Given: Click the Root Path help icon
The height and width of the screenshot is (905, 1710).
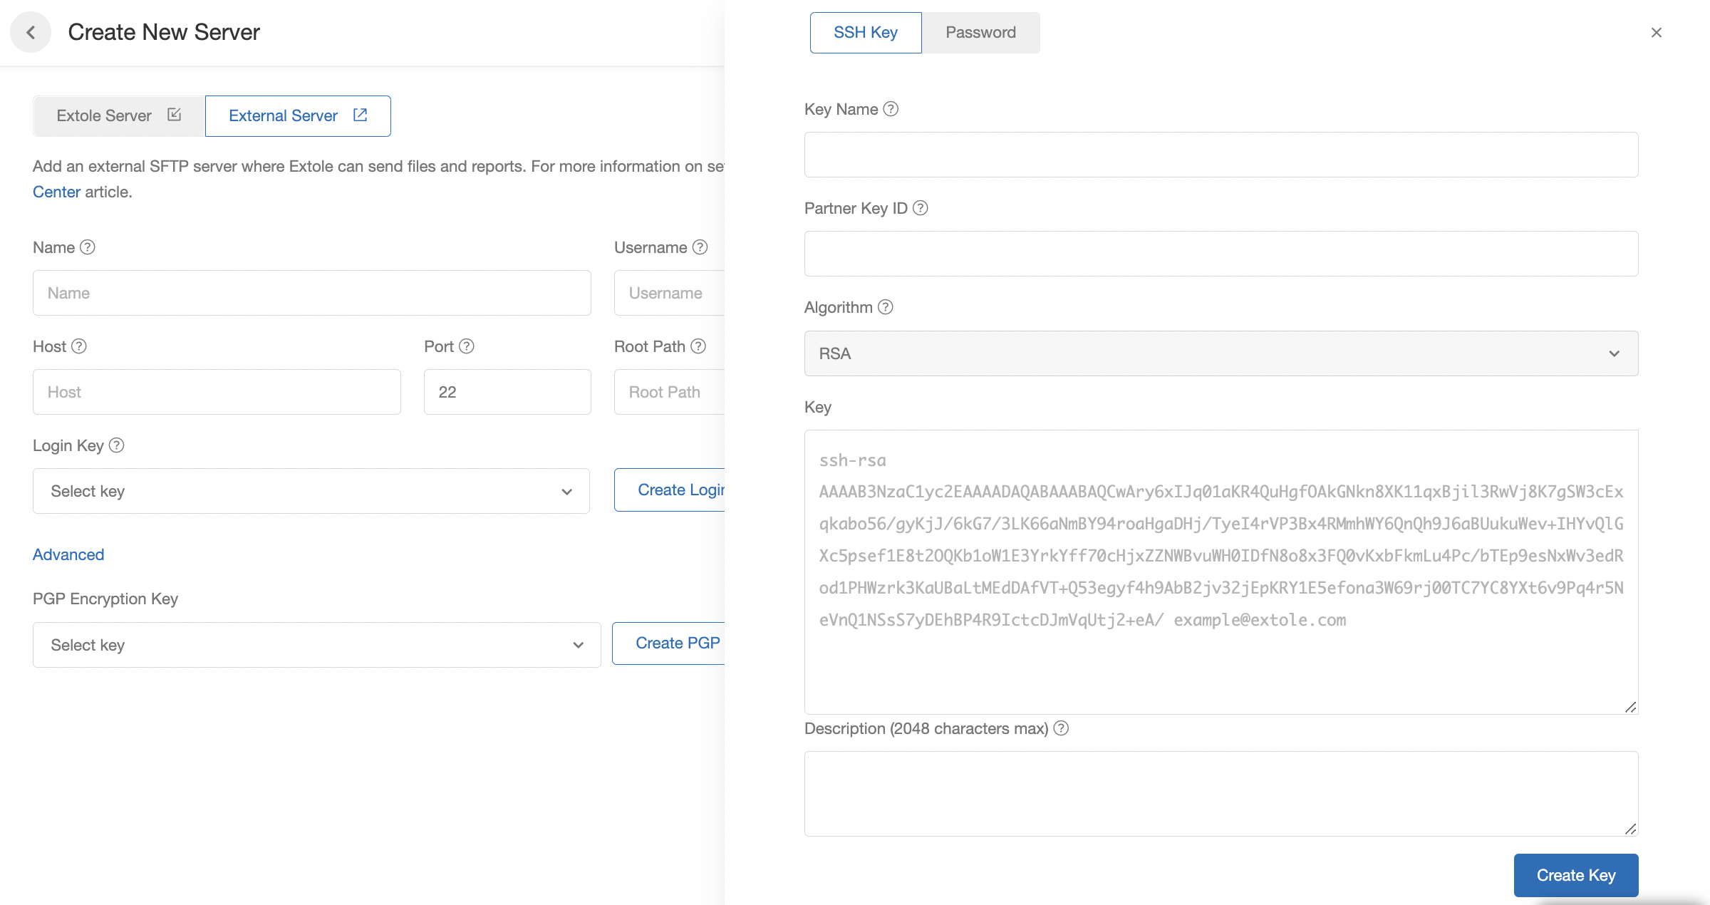Looking at the screenshot, I should (x=698, y=346).
